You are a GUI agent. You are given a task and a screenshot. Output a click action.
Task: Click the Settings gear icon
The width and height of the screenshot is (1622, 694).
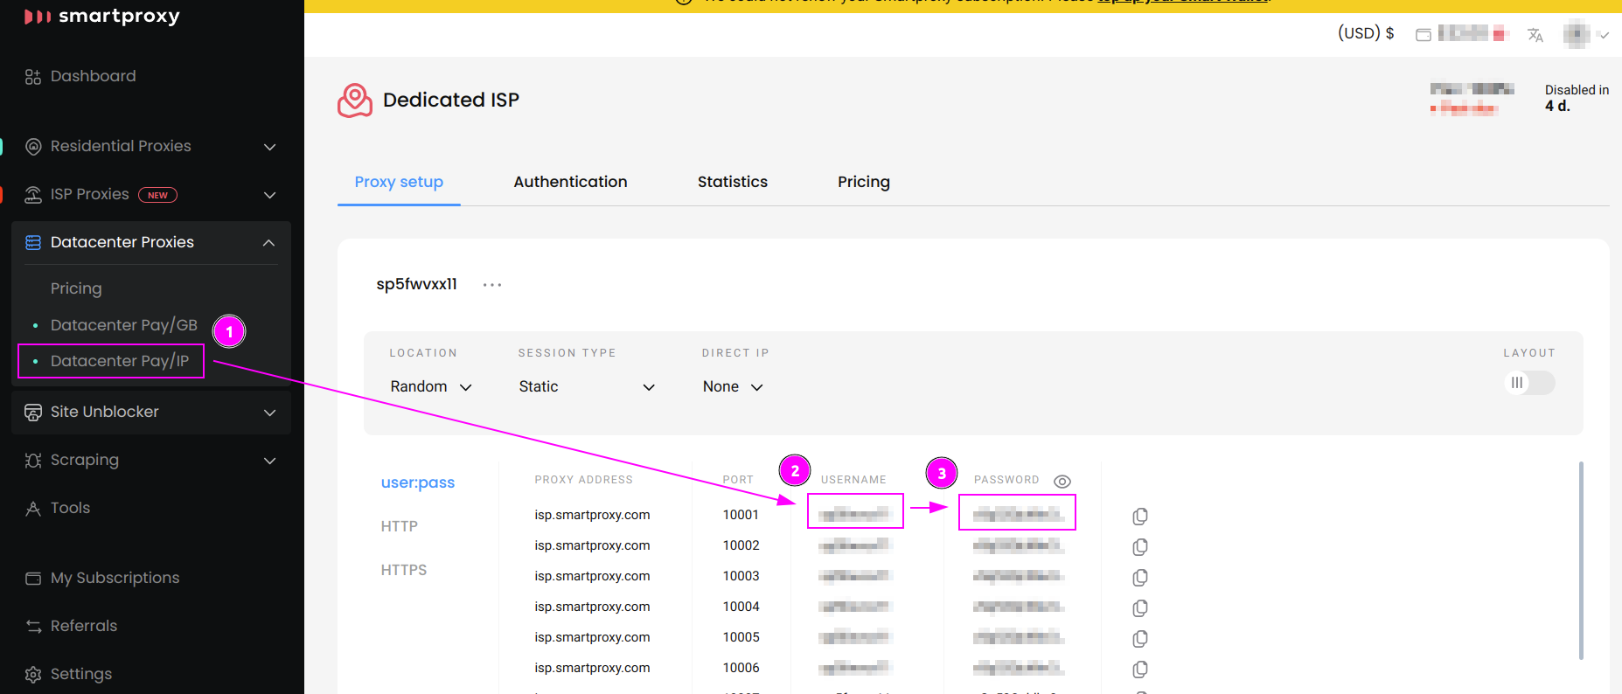(x=33, y=674)
